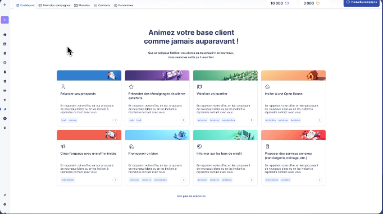The image size is (383, 214).
Task: Click the info circle icon in sidebar
Action: pyautogui.click(x=5, y=204)
